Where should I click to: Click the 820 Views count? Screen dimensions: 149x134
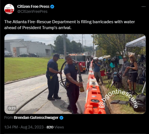click(55, 127)
